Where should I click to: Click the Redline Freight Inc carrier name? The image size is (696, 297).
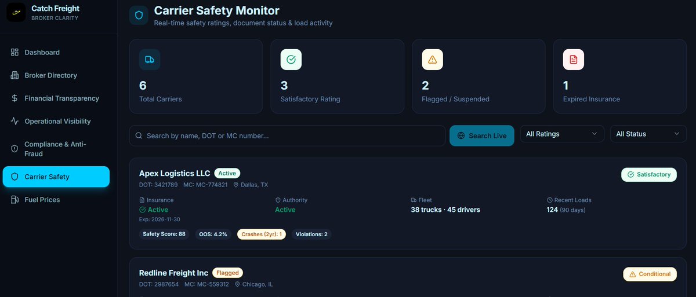[173, 273]
